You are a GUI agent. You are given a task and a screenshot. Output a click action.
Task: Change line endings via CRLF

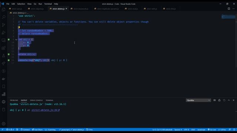[193, 130]
